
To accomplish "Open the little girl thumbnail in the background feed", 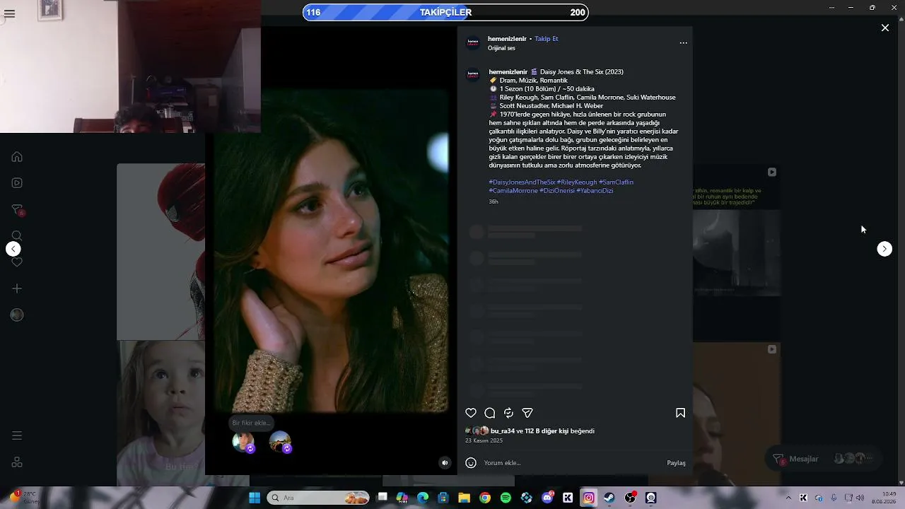I will click(x=160, y=414).
